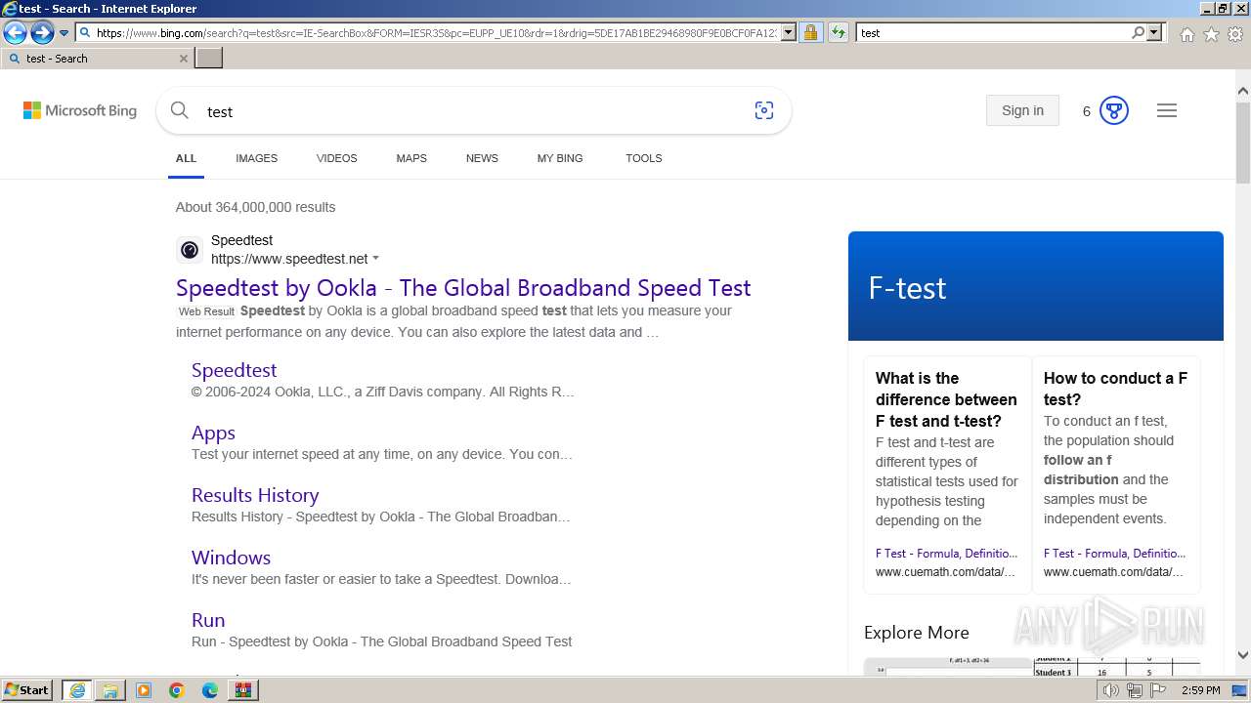Click the F-test panel header
This screenshot has width=1251, height=703.
click(1036, 286)
